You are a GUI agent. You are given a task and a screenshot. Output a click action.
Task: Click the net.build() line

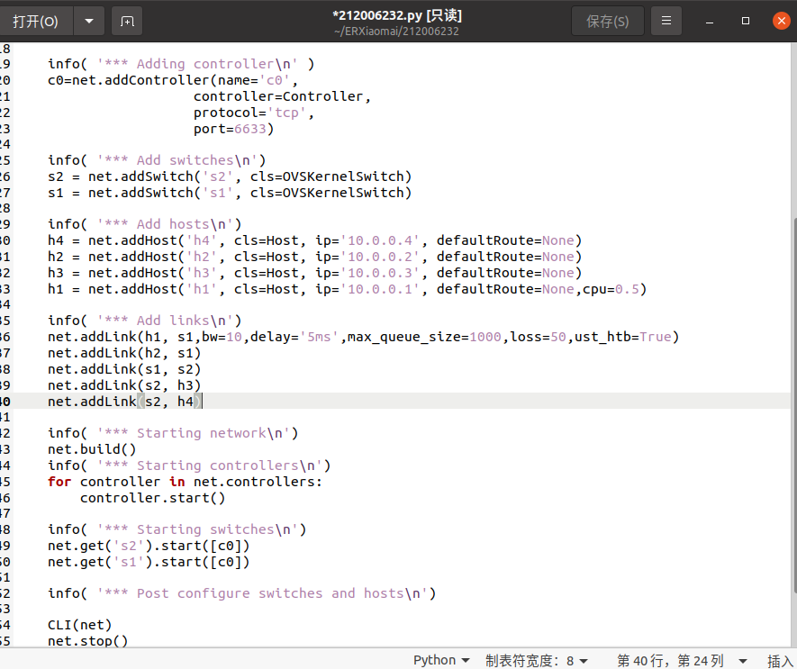tap(92, 449)
